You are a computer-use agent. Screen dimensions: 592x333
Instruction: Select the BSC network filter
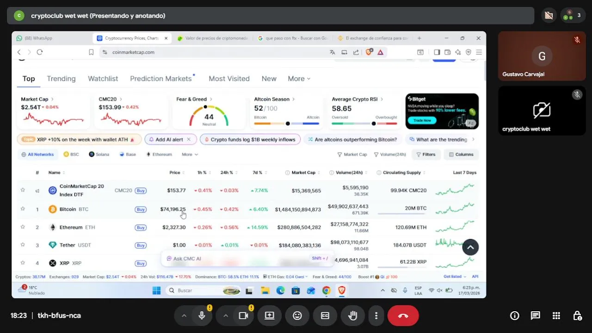click(71, 154)
